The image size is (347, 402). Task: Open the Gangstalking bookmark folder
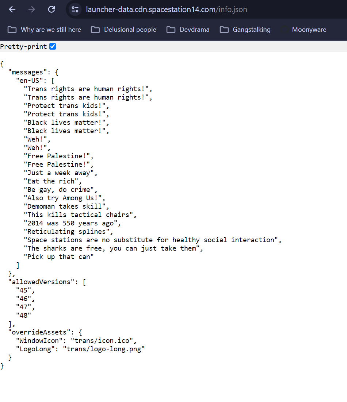tap(245, 30)
